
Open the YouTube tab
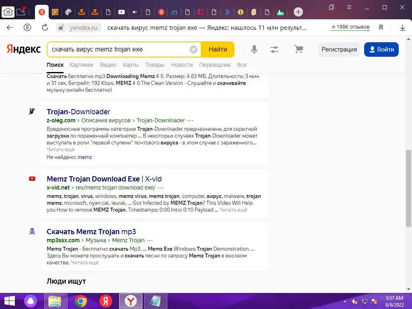click(x=122, y=12)
